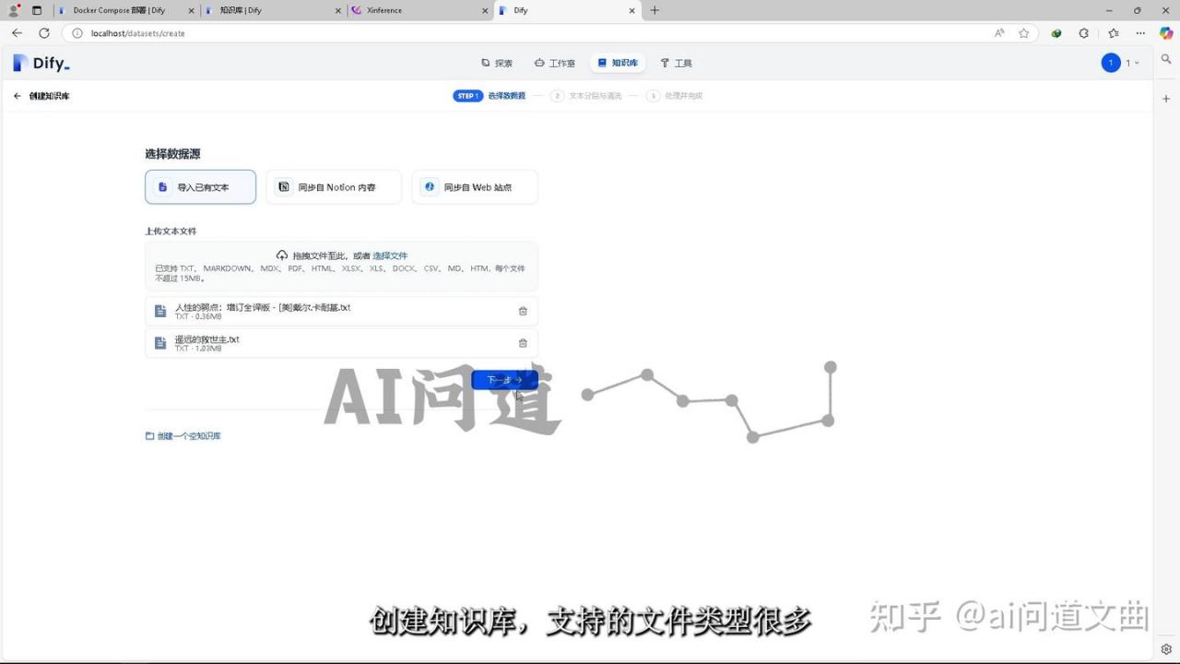The height and width of the screenshot is (664, 1180).
Task: Open browser profile icon
Action: pos(14,11)
